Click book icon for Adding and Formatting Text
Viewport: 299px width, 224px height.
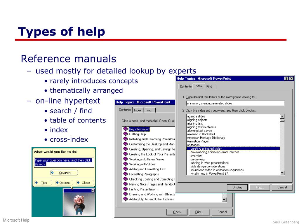pos(126,169)
